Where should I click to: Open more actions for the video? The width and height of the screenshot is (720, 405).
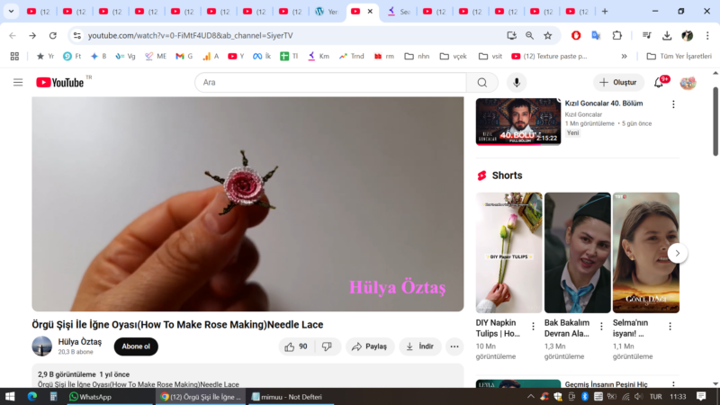click(x=454, y=346)
